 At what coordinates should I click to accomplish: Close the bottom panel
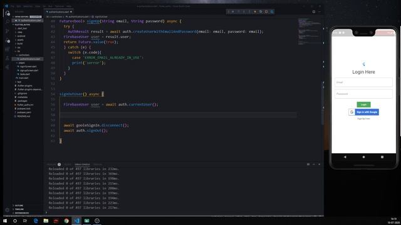click(319, 164)
